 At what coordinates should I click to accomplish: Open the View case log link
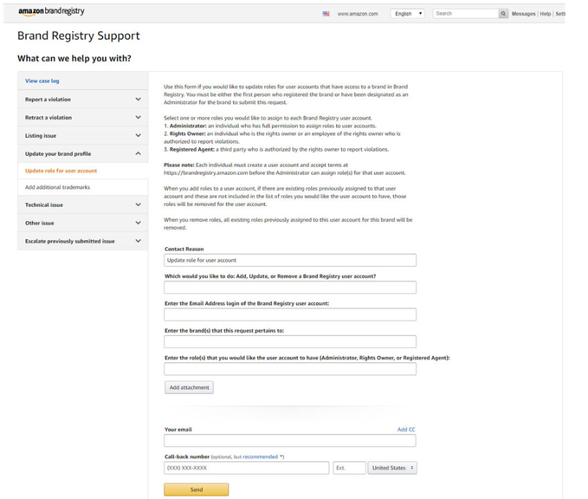click(42, 81)
